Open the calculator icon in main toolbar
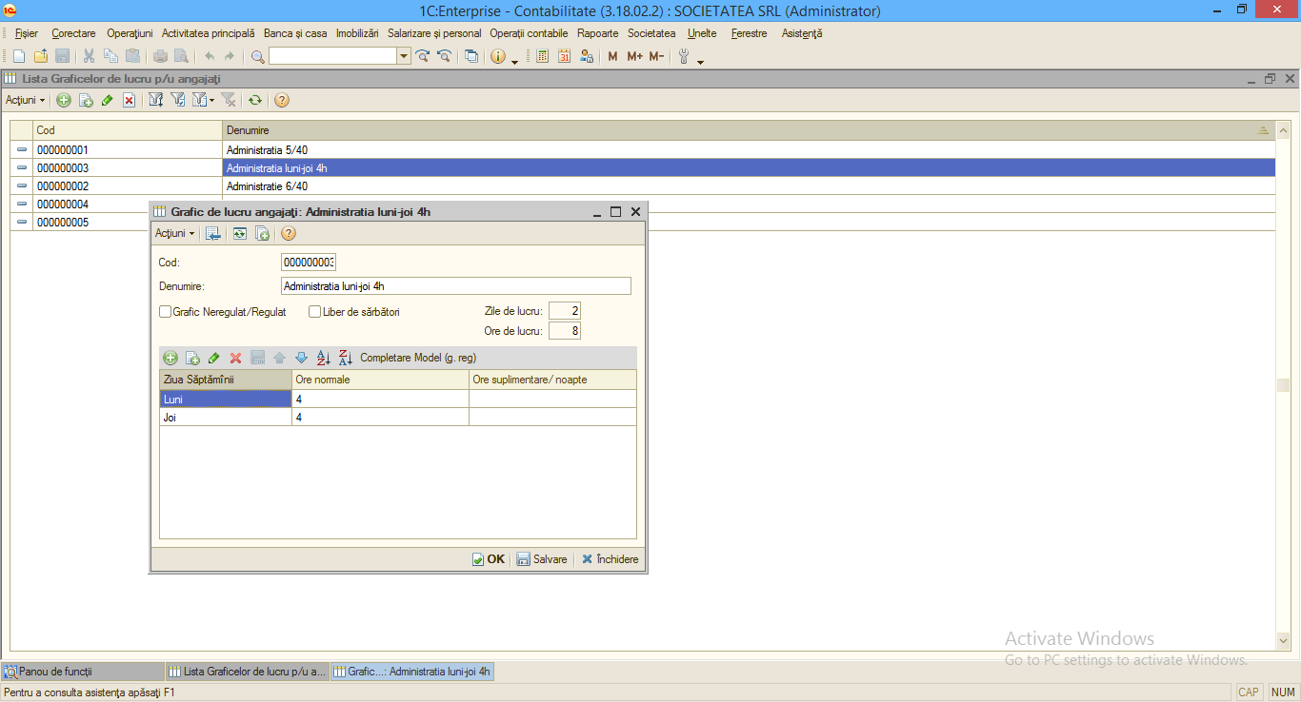This screenshot has width=1301, height=702. 542,56
